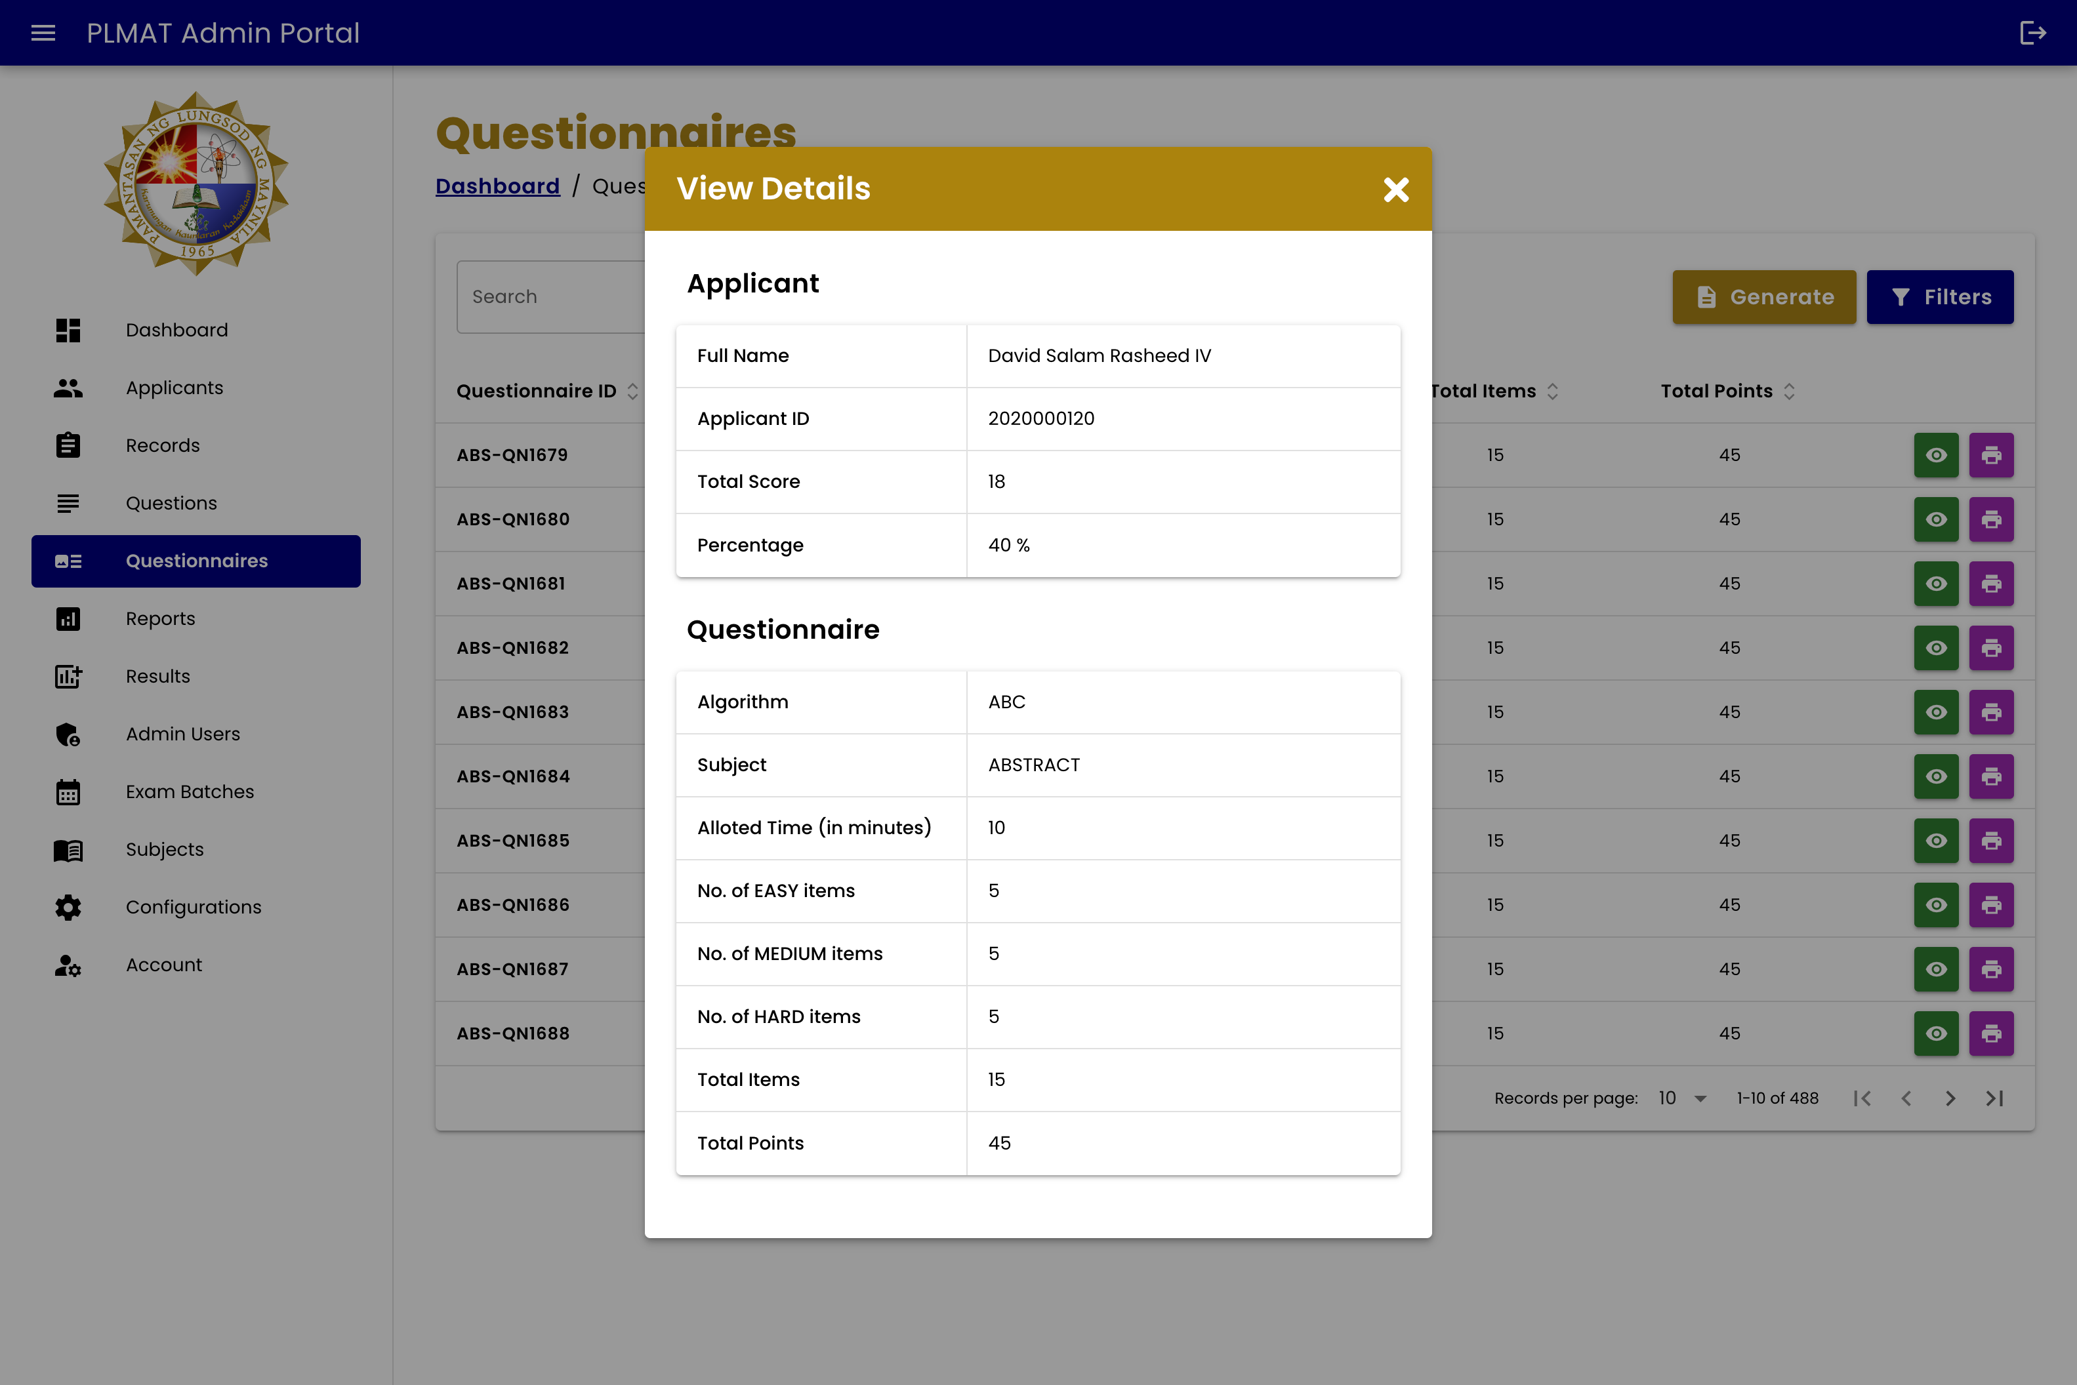Go to the next page arrow

1950,1098
